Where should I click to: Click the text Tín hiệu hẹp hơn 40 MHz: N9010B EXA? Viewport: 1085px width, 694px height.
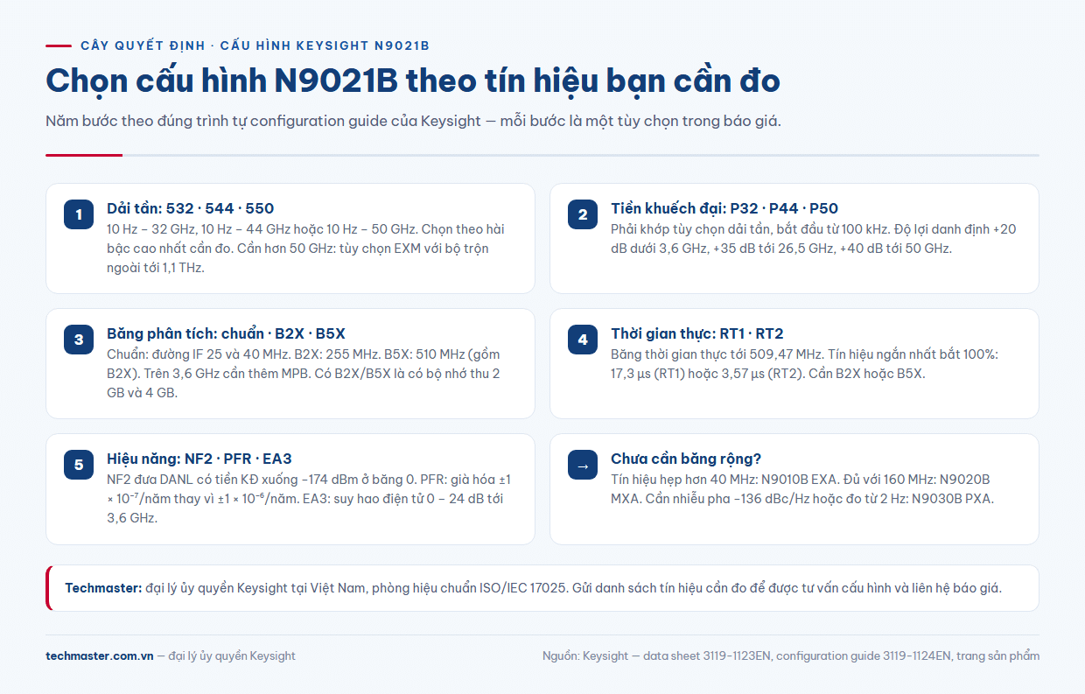click(x=802, y=489)
